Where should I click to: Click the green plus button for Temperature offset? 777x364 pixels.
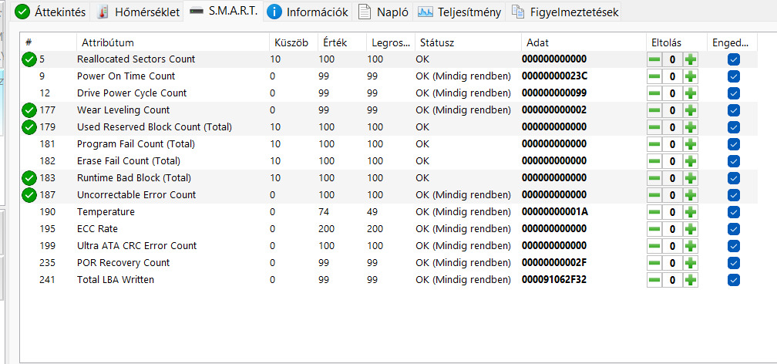(x=691, y=212)
